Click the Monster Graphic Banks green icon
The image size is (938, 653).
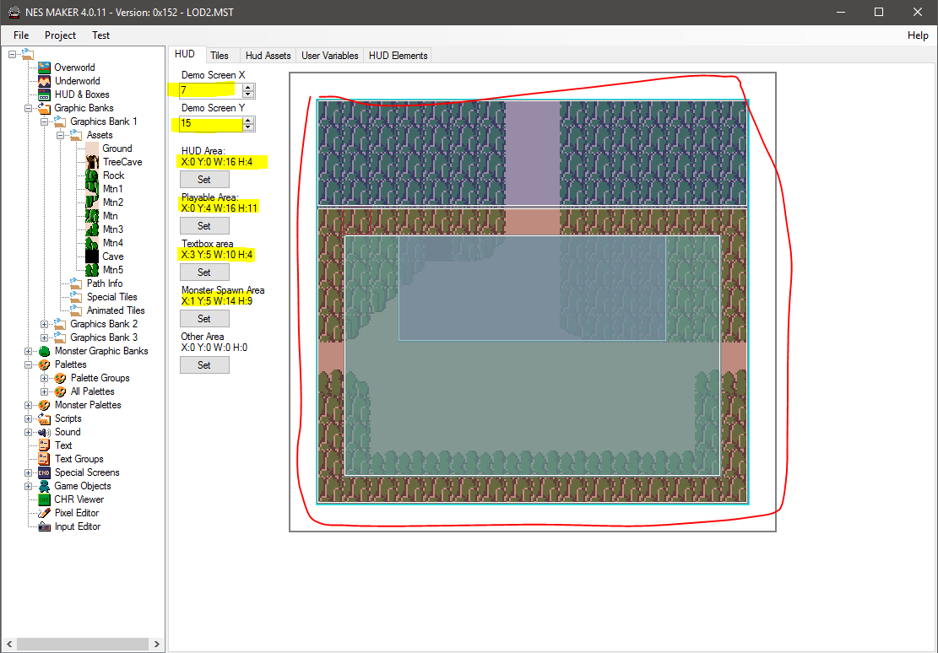click(x=44, y=351)
